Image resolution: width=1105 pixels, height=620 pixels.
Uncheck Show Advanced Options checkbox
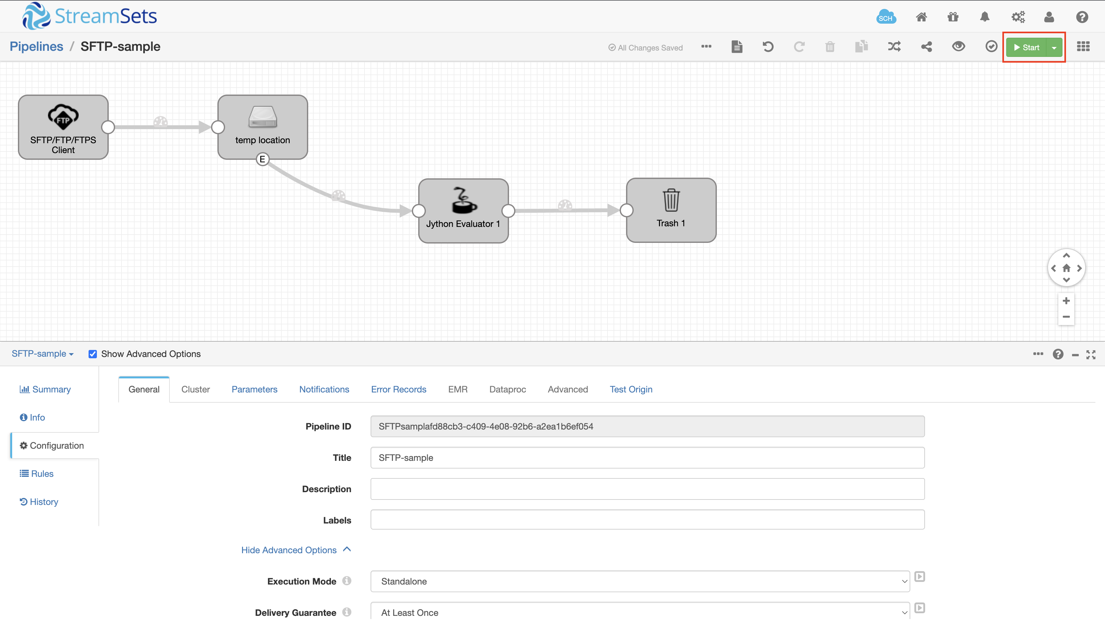(92, 354)
